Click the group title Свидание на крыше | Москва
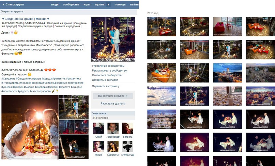Image resolution: width=275 pixels, height=166 pixels. click(26, 19)
